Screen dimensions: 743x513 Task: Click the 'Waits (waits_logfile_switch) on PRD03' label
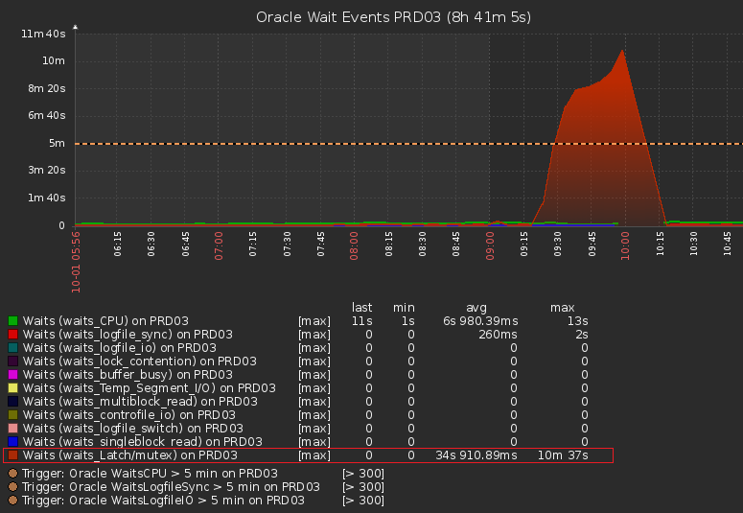[133, 428]
